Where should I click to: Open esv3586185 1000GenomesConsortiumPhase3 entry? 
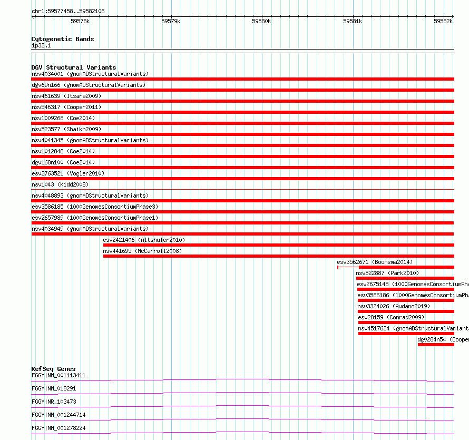click(95, 207)
